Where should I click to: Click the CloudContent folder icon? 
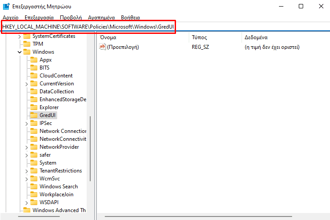pos(34,76)
